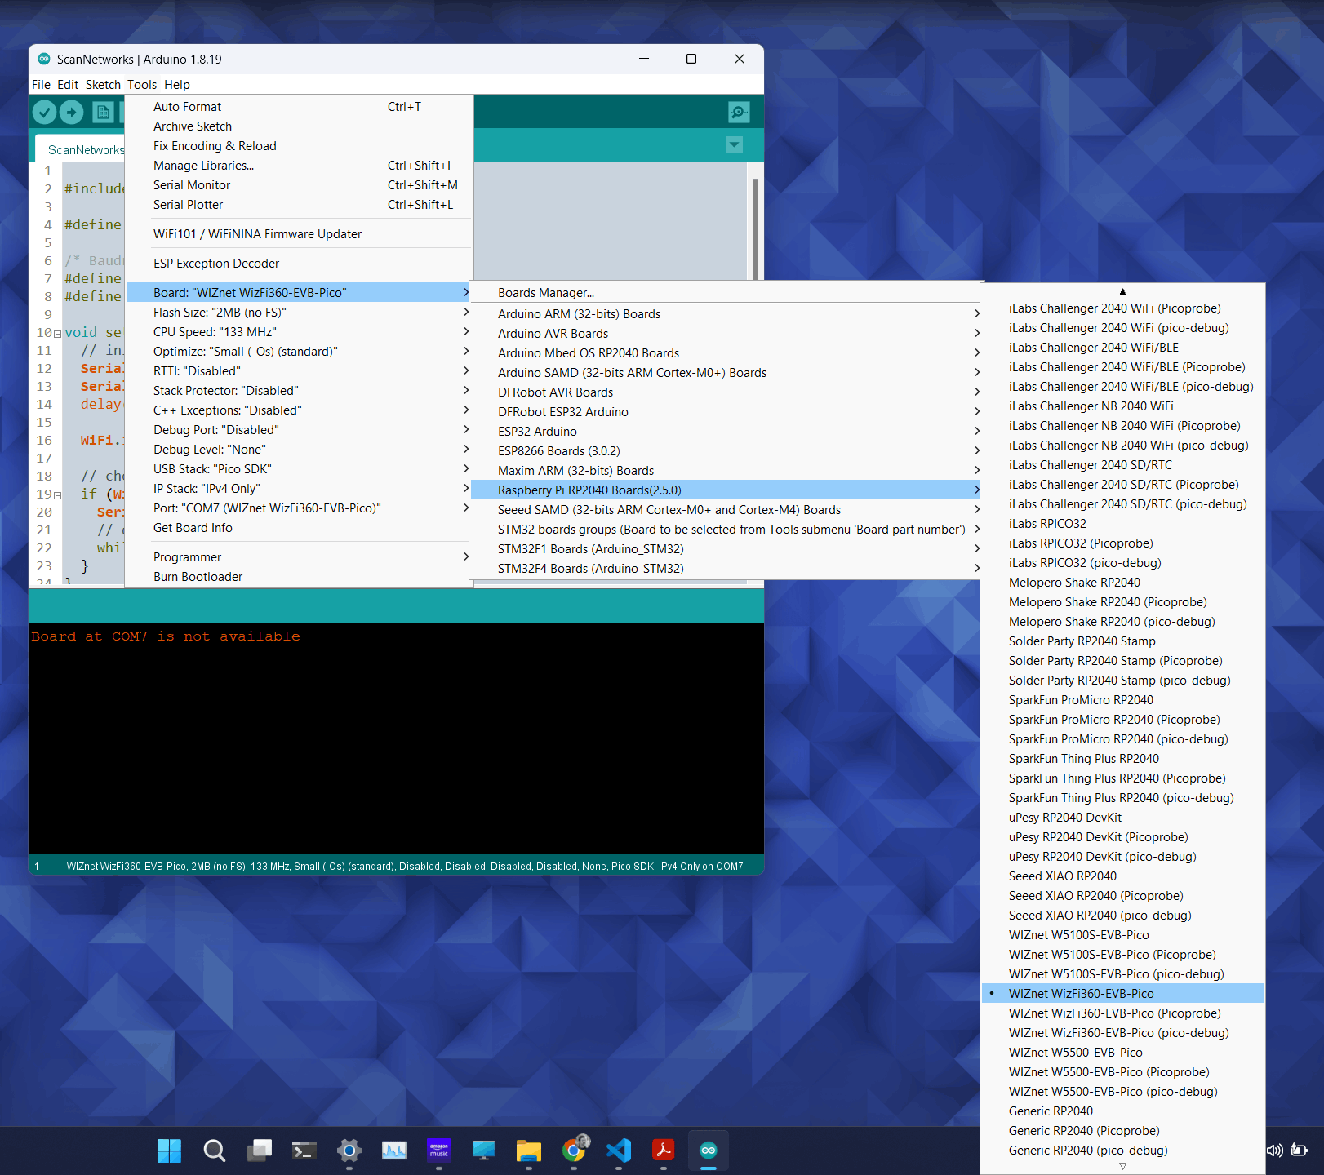
Task: Open the tab options dropdown arrow
Action: (734, 144)
